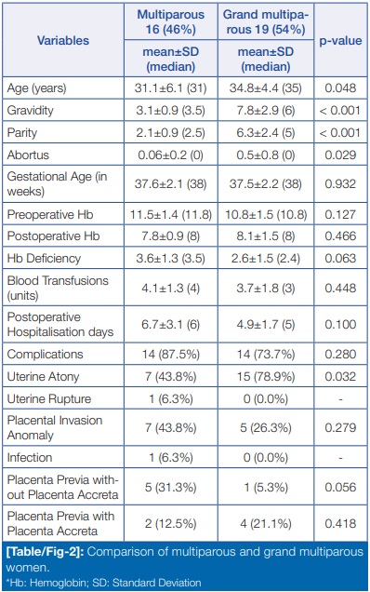Select the Uterine Rupture row label

[x=49, y=398]
